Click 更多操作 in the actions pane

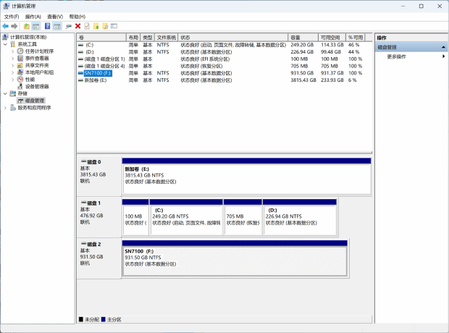click(x=397, y=56)
